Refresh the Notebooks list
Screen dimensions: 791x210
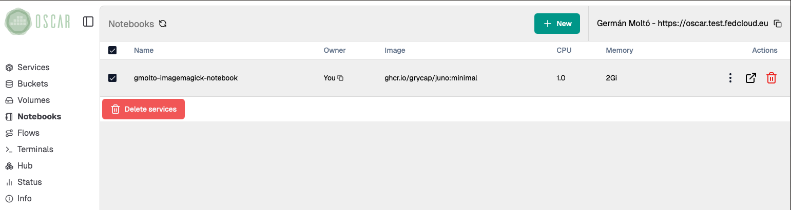coord(163,24)
